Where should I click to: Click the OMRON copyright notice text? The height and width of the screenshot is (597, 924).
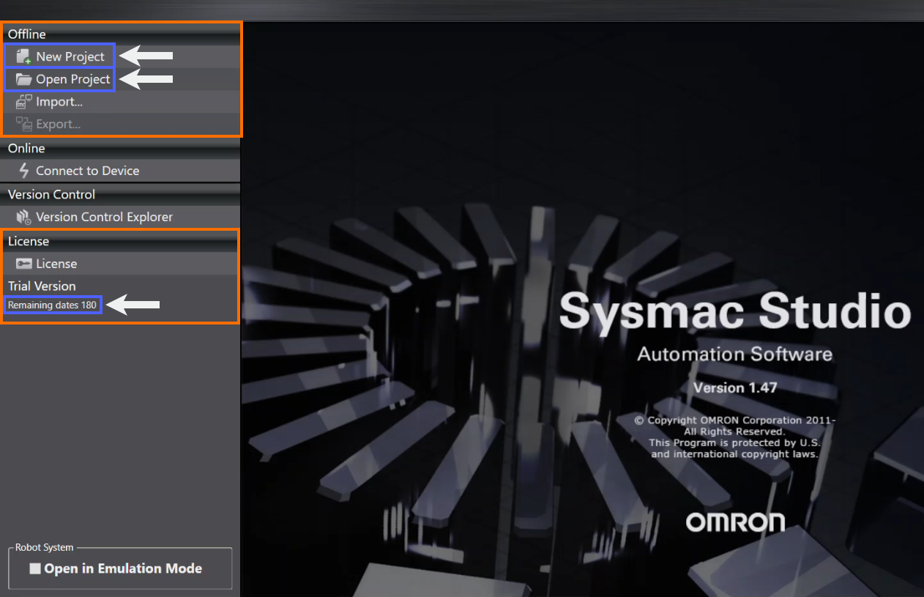pyautogui.click(x=735, y=437)
